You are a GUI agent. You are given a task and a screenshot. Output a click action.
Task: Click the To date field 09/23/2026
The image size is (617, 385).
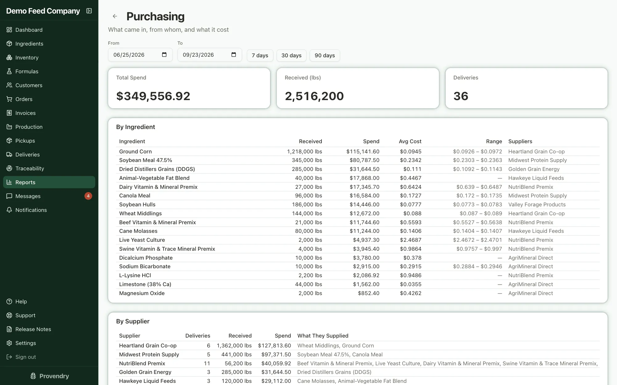point(209,55)
